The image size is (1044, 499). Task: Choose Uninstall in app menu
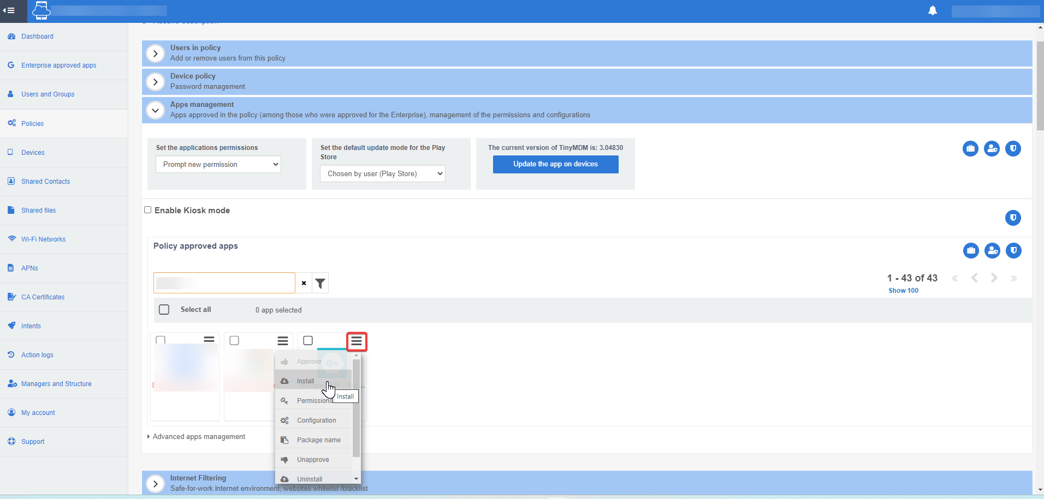tap(314, 478)
